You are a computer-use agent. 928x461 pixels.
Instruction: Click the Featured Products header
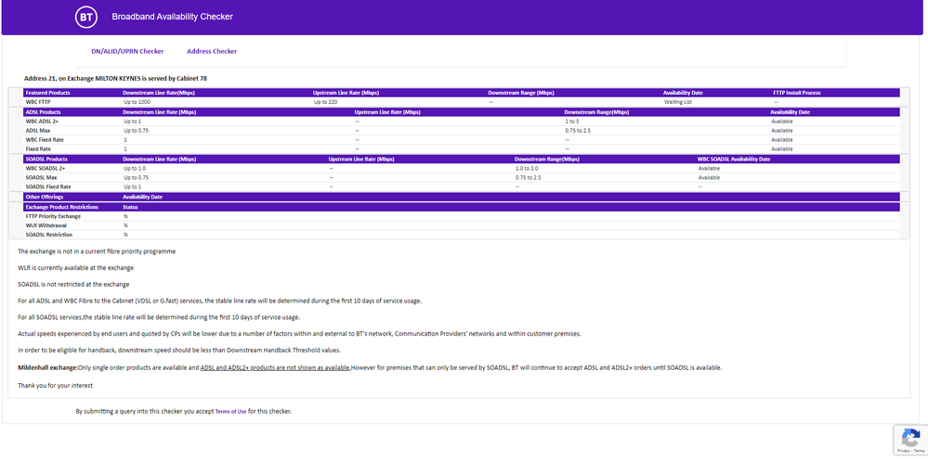(x=47, y=93)
